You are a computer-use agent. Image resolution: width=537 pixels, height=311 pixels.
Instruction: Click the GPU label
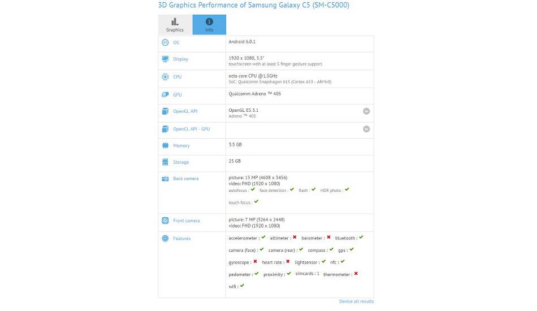(x=177, y=94)
